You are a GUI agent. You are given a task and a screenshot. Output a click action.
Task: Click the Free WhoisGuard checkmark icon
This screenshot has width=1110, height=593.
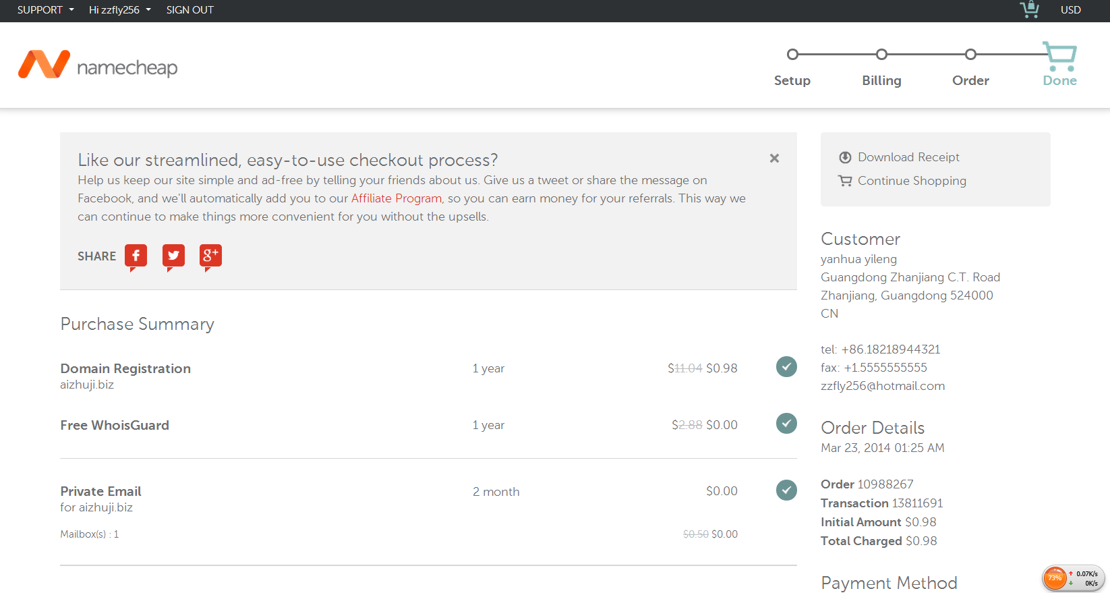786,424
